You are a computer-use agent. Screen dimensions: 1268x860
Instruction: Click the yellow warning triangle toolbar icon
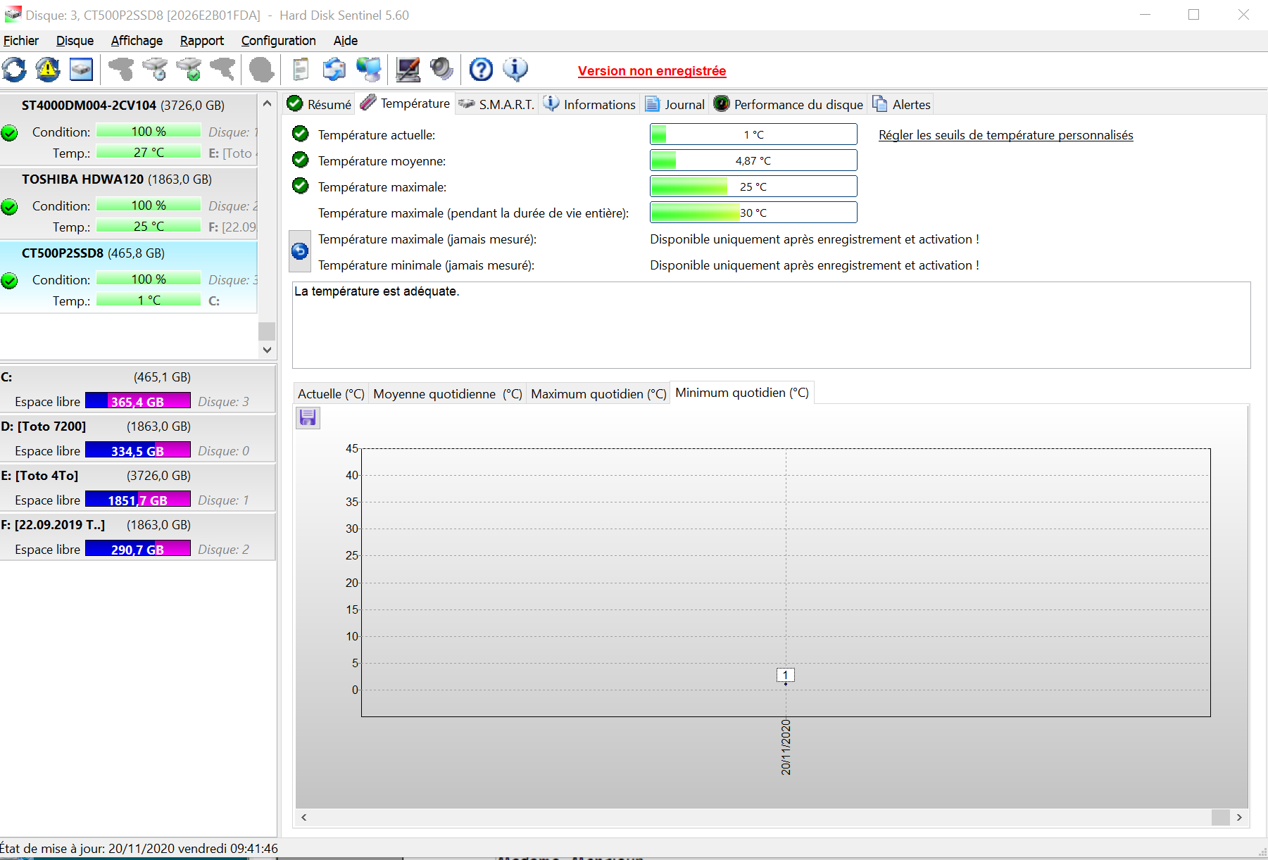click(x=48, y=70)
